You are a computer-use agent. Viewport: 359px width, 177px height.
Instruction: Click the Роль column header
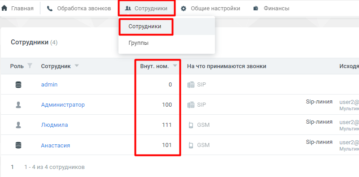17,66
